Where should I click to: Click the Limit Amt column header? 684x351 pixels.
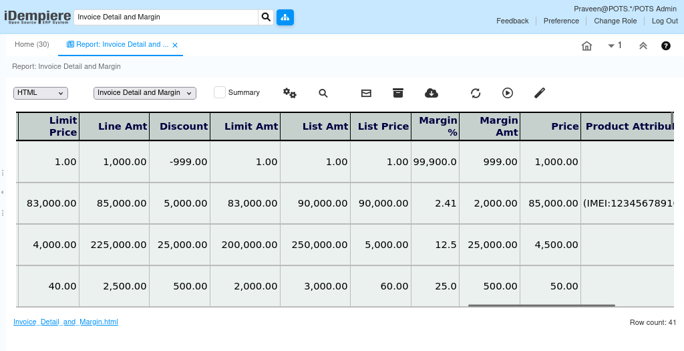point(245,126)
